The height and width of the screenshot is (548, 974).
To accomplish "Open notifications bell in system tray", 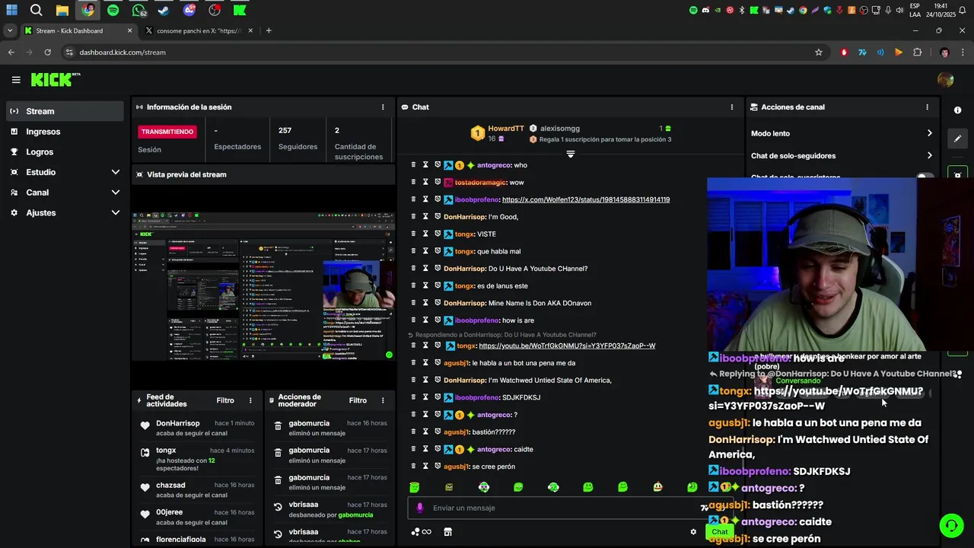I will coord(963,10).
